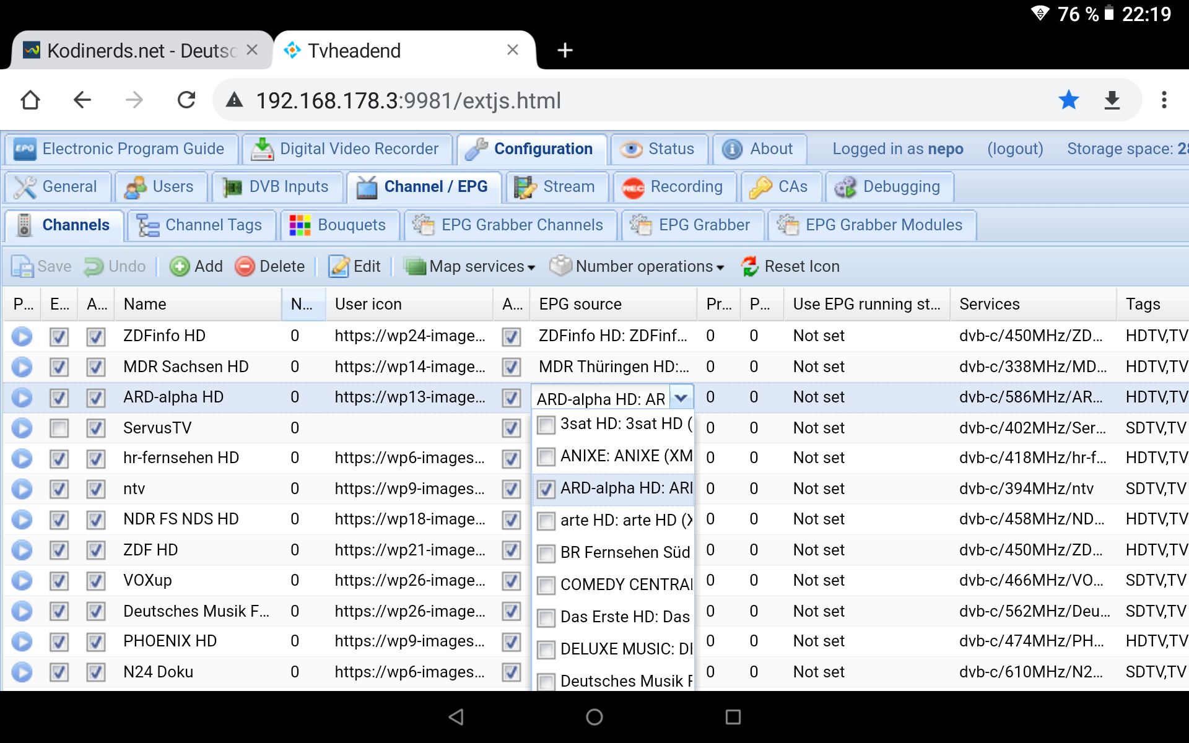Click the browser home icon

coord(30,100)
